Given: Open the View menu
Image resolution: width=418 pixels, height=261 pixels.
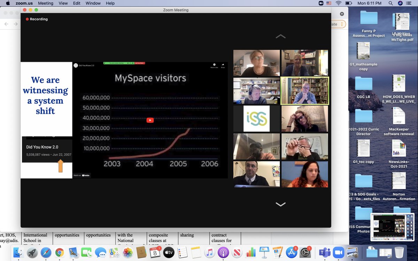Looking at the screenshot, I should 63,3.
